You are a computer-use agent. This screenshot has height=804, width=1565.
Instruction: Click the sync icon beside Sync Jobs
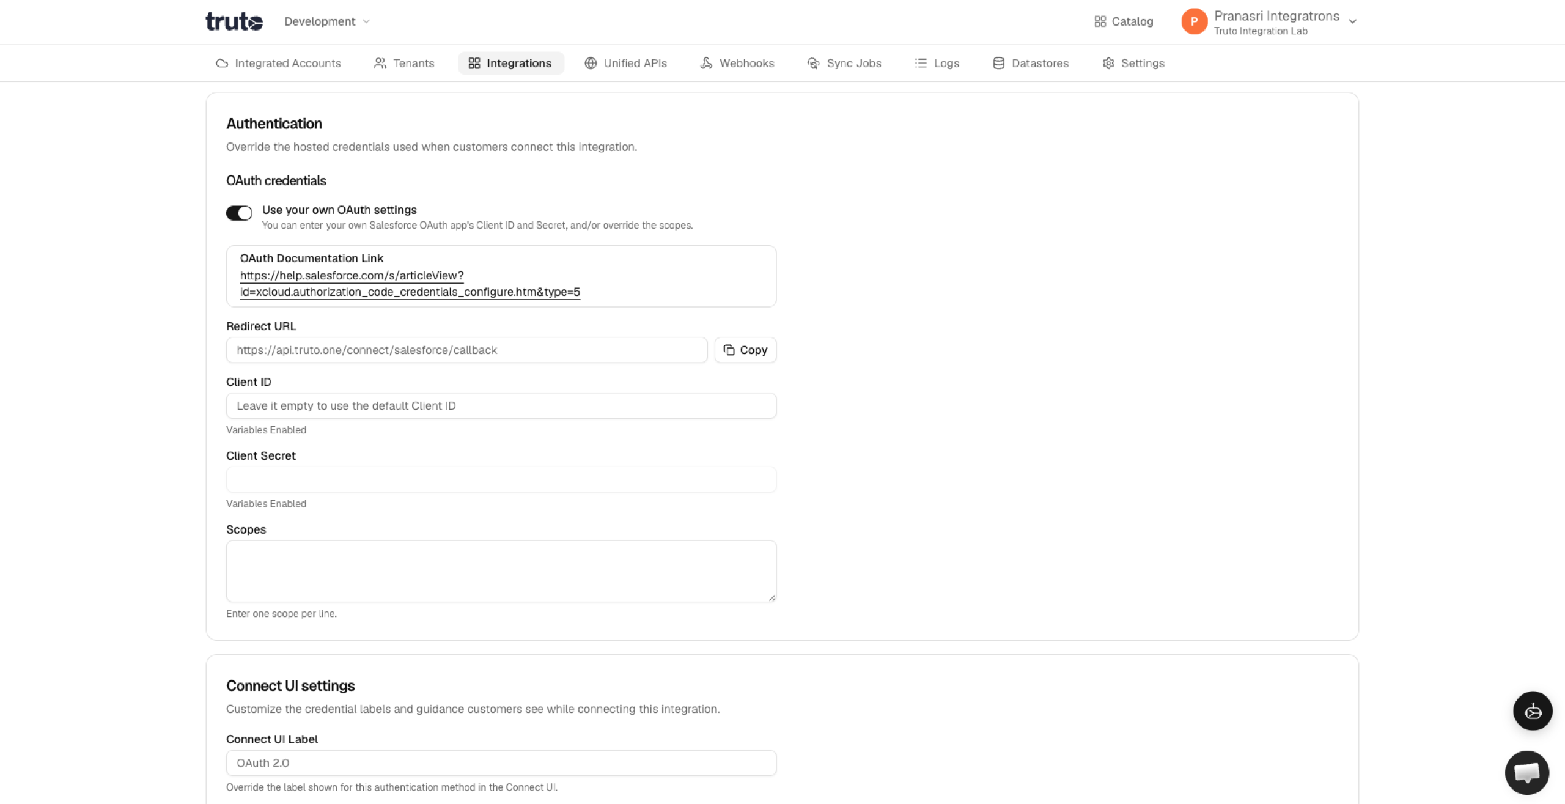click(813, 63)
